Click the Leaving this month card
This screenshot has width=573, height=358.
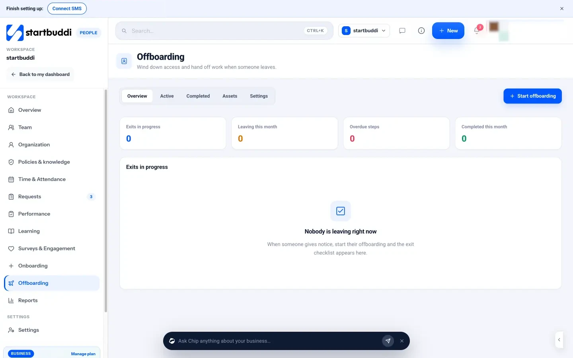[x=285, y=133]
